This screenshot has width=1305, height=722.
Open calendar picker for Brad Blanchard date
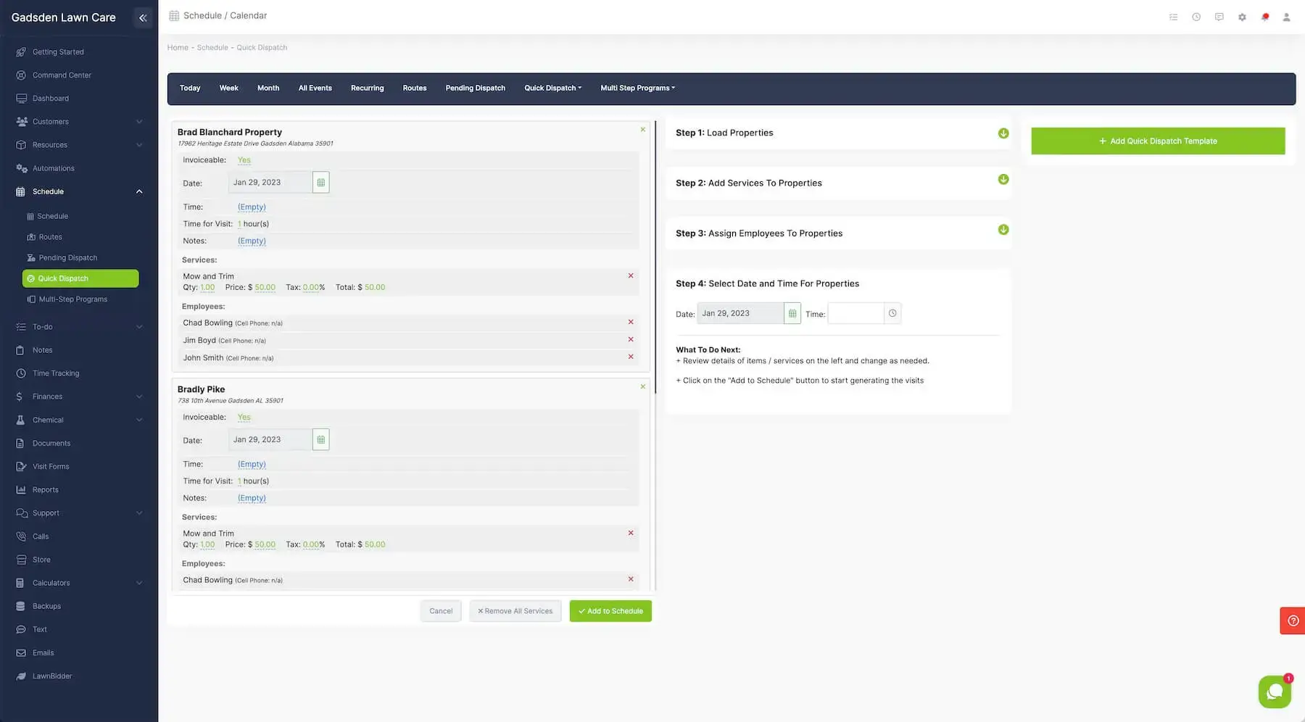[320, 183]
